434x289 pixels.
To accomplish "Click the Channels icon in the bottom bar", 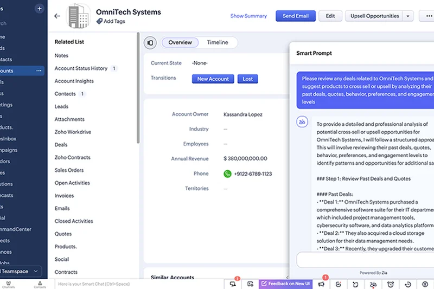I will click(x=9, y=284).
